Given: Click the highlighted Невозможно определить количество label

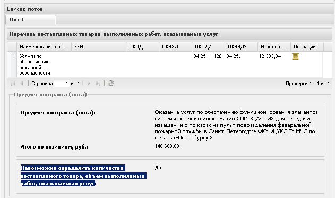Looking at the screenshot, I should pos(83,176).
